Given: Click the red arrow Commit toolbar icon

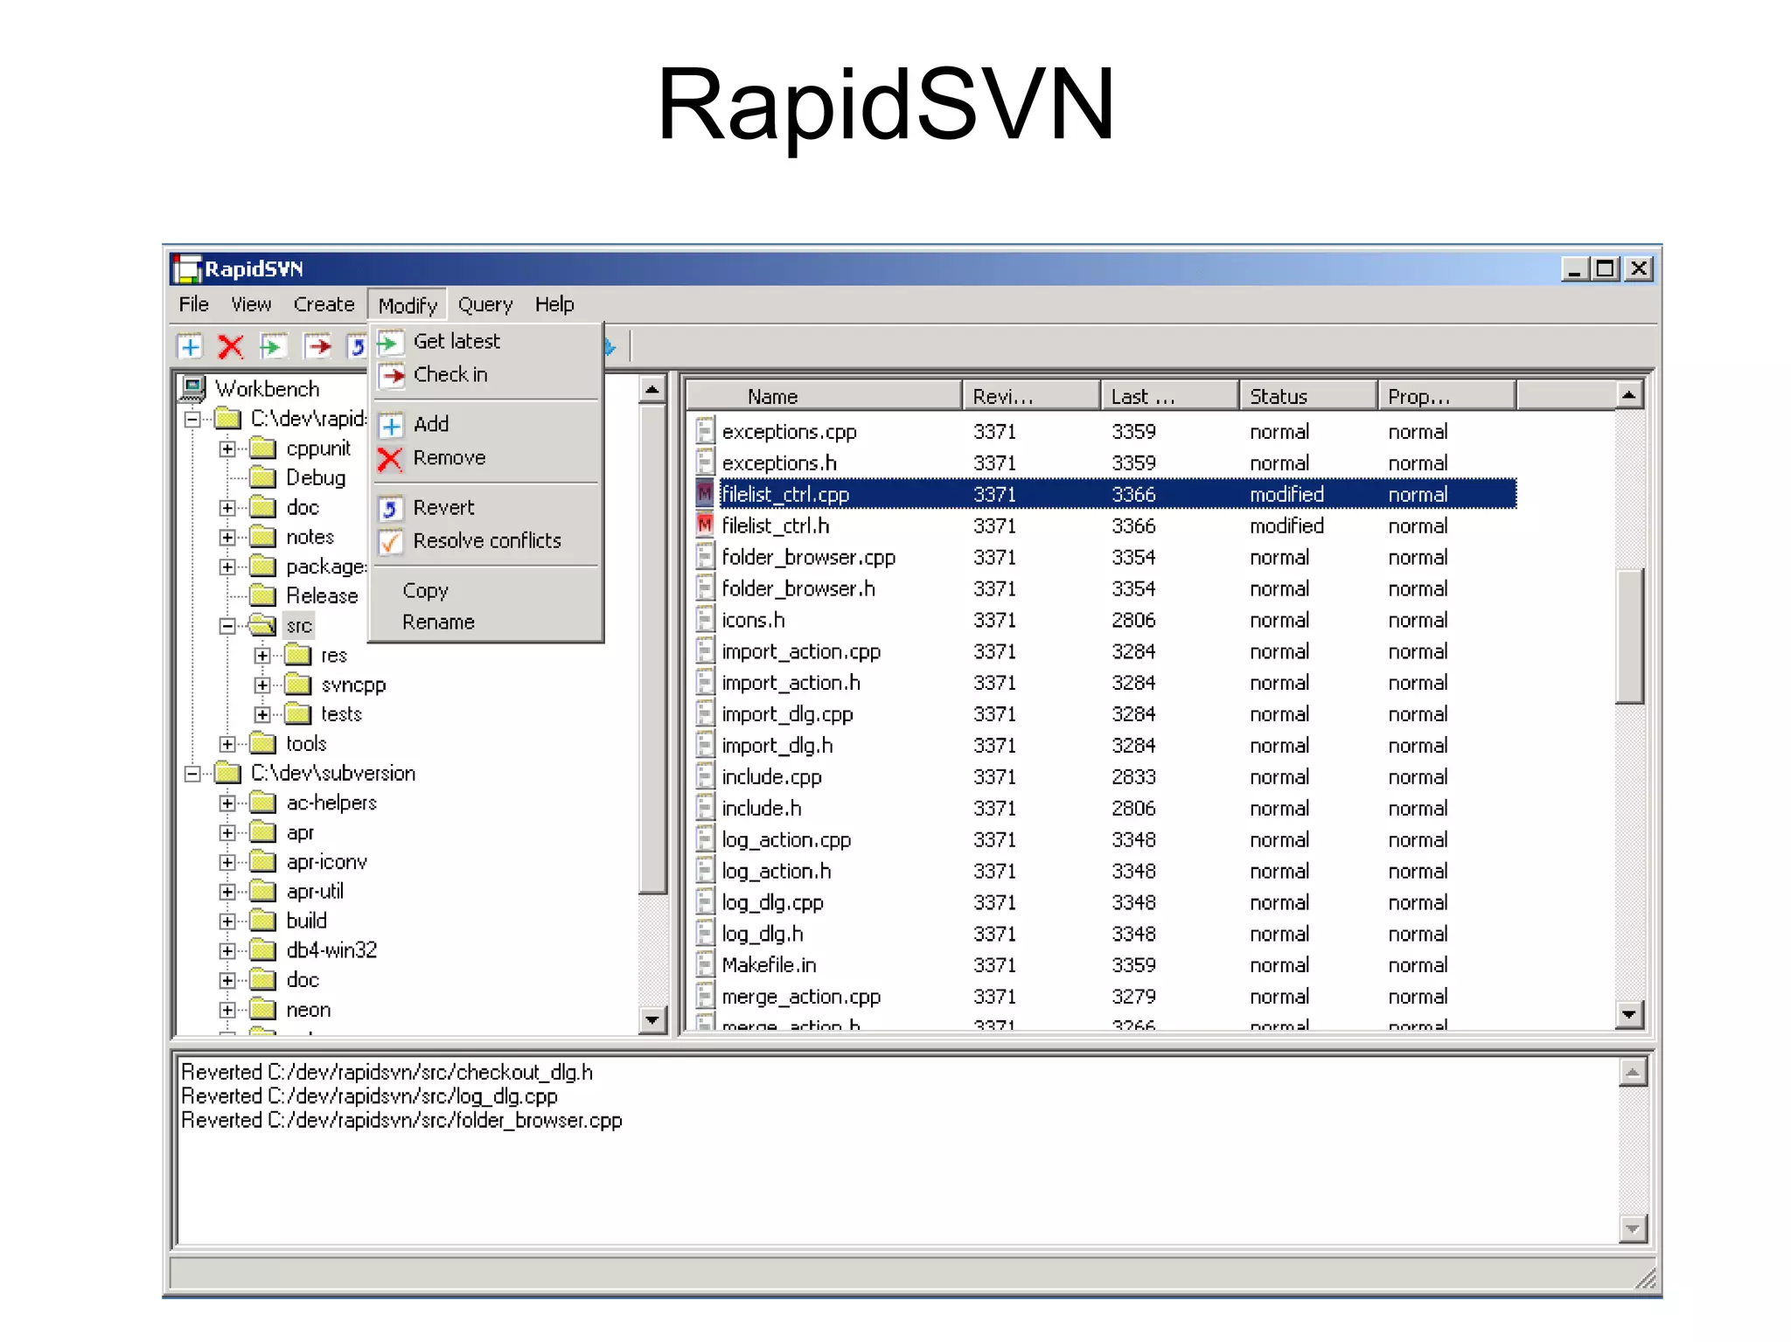Looking at the screenshot, I should pyautogui.click(x=317, y=347).
